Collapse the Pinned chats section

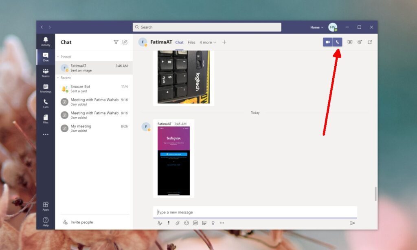point(63,56)
